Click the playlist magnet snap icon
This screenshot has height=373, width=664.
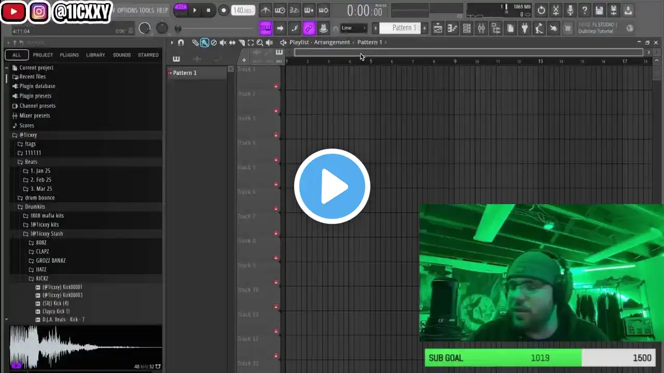181,42
